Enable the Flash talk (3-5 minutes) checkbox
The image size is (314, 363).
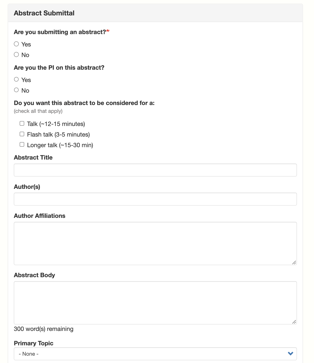tap(22, 134)
